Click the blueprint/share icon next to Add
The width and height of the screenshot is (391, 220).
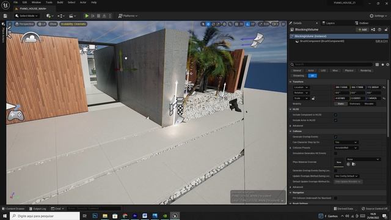tap(373, 30)
